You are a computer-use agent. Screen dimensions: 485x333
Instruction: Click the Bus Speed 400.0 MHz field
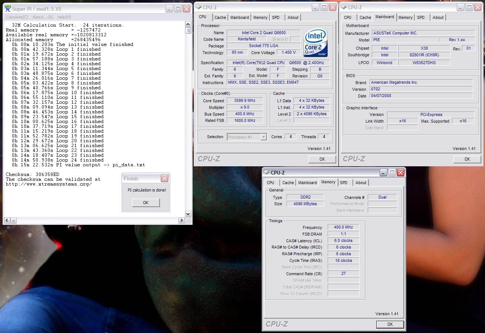245,114
